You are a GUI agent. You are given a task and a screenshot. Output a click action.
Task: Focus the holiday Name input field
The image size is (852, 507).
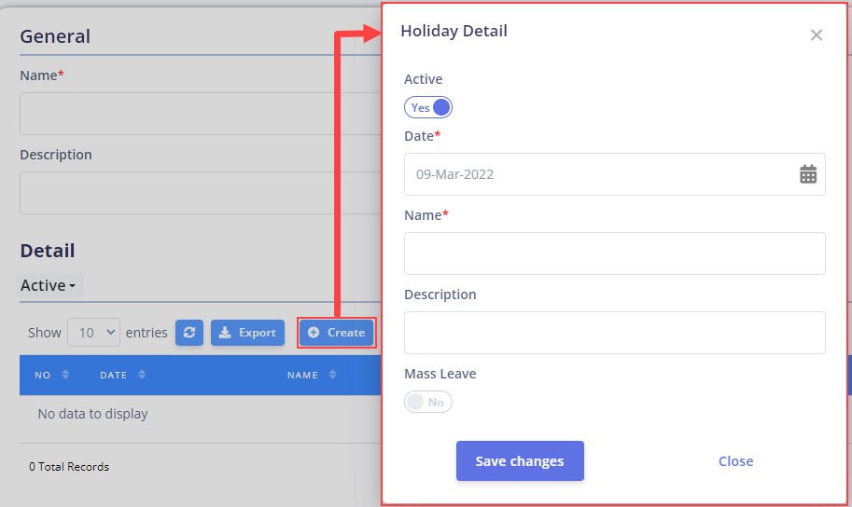pyautogui.click(x=615, y=253)
